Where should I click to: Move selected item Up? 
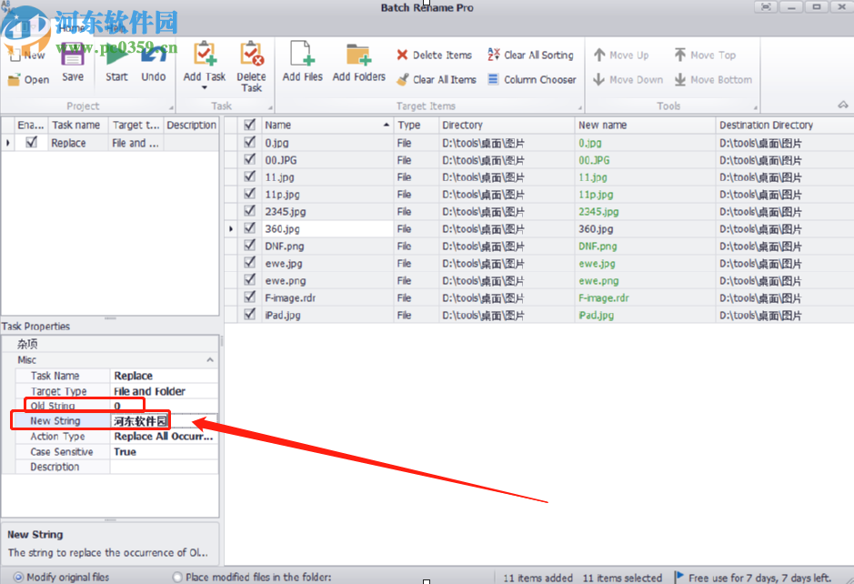pos(621,55)
